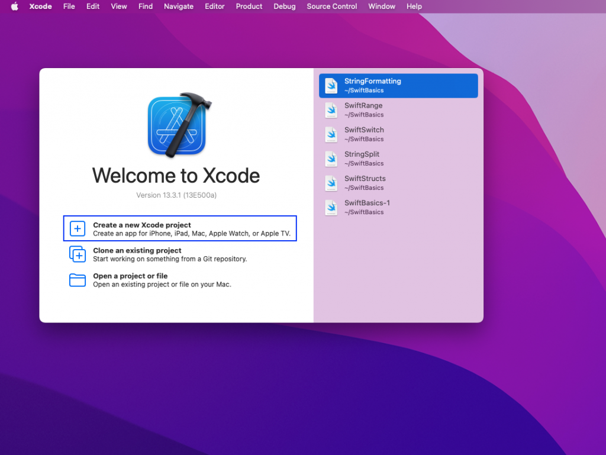The width and height of the screenshot is (606, 455).
Task: Open the Find menu
Action: [146, 7]
